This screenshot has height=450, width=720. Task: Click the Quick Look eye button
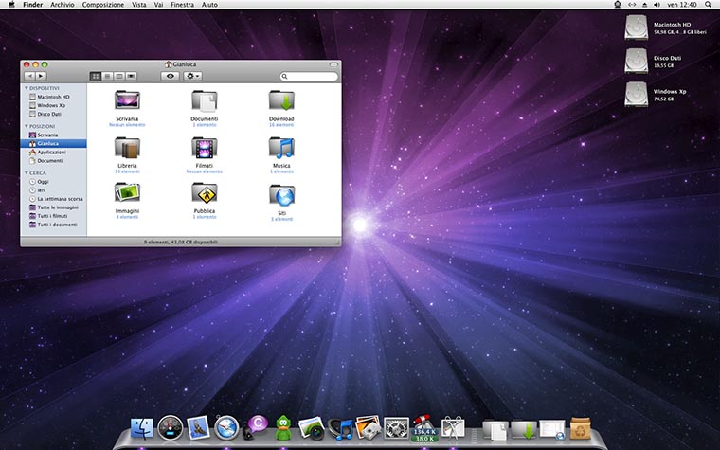170,76
